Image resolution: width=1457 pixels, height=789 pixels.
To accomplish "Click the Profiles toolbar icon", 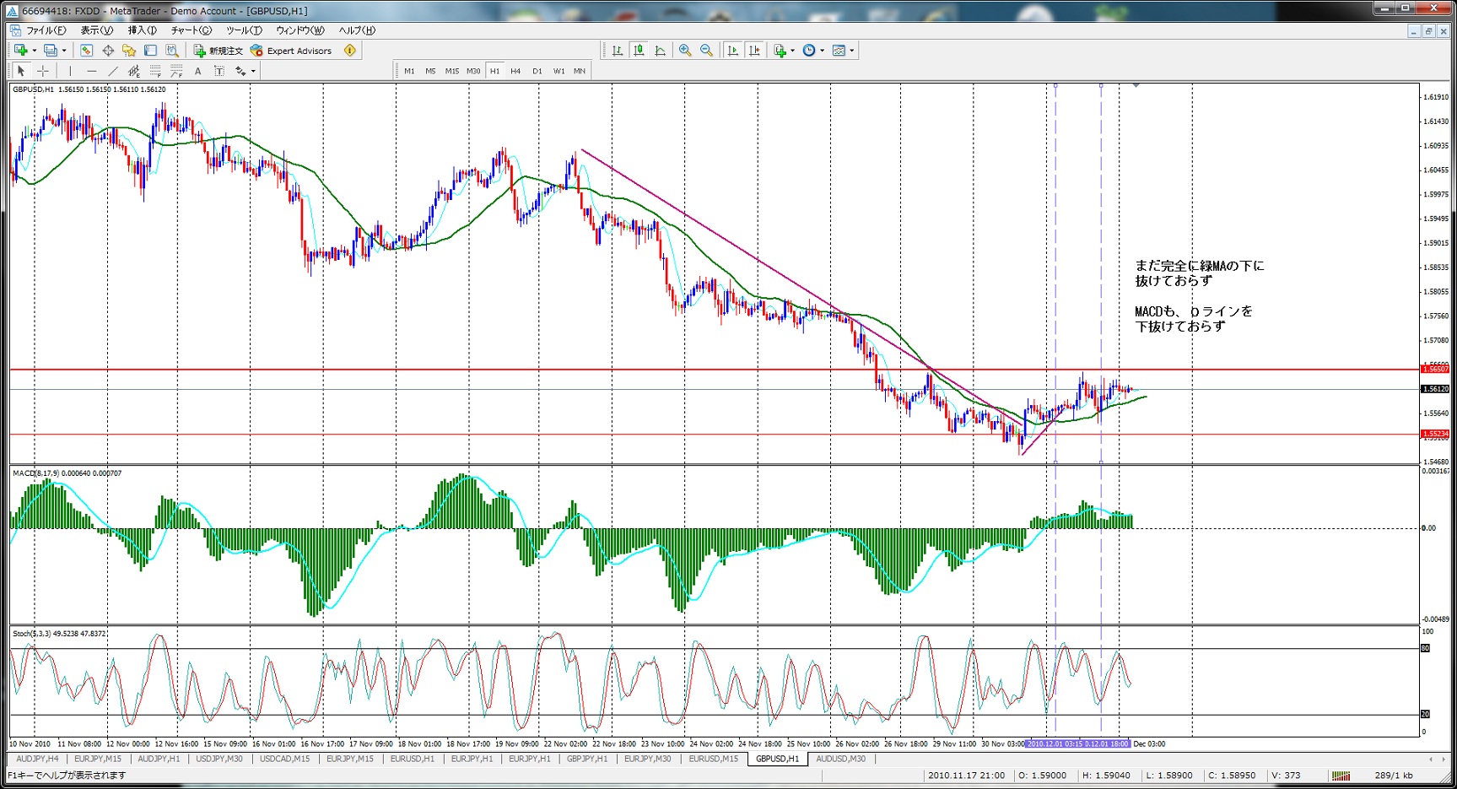I will click(51, 51).
